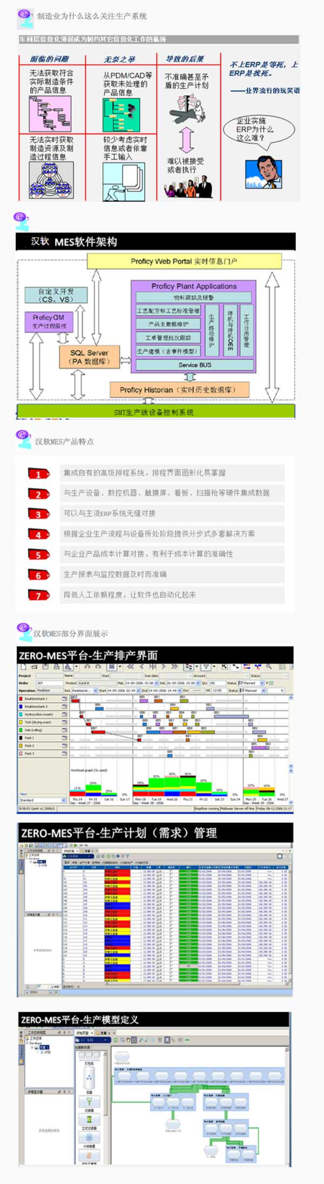Click filter funnel icon in plan management toolbar
324x1184 pixels.
coord(128,856)
